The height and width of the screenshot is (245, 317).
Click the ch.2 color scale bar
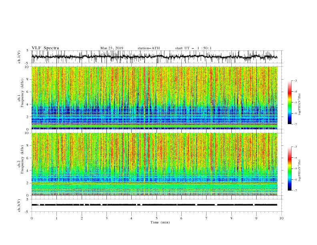coord(289,169)
